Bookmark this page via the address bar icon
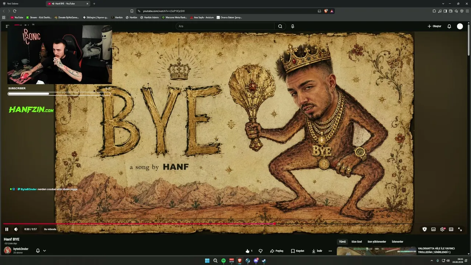The height and width of the screenshot is (265, 471). point(132,11)
